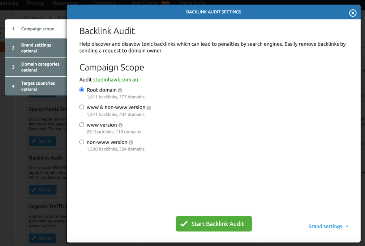The height and width of the screenshot is (246, 365).
Task: Click info icon beside www & non-www version
Action: click(x=149, y=108)
